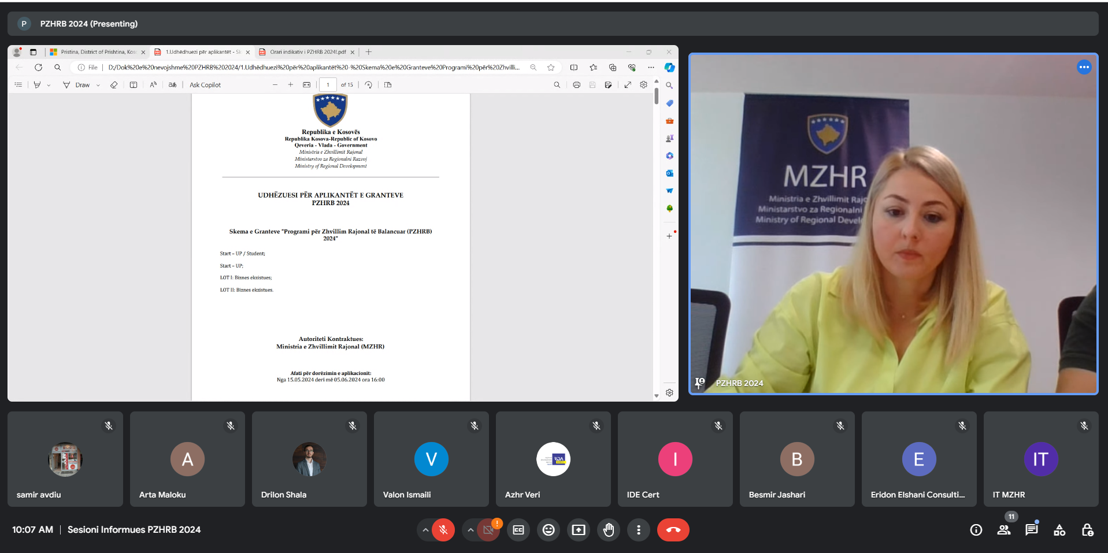The width and height of the screenshot is (1108, 553).
Task: Switch to the Orari indikativ i PZHRB 2024 tab
Action: coord(307,52)
